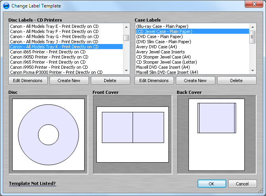Pick CD Stomper Jewel Case (A4)
The image size is (266, 196).
pyautogui.click(x=192, y=57)
